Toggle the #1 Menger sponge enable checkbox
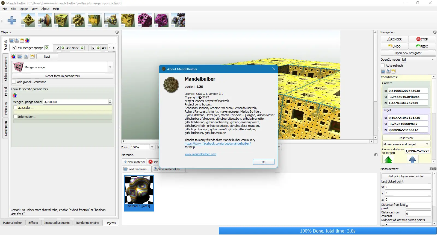Image resolution: width=437 pixels, height=235 pixels. tap(14, 48)
